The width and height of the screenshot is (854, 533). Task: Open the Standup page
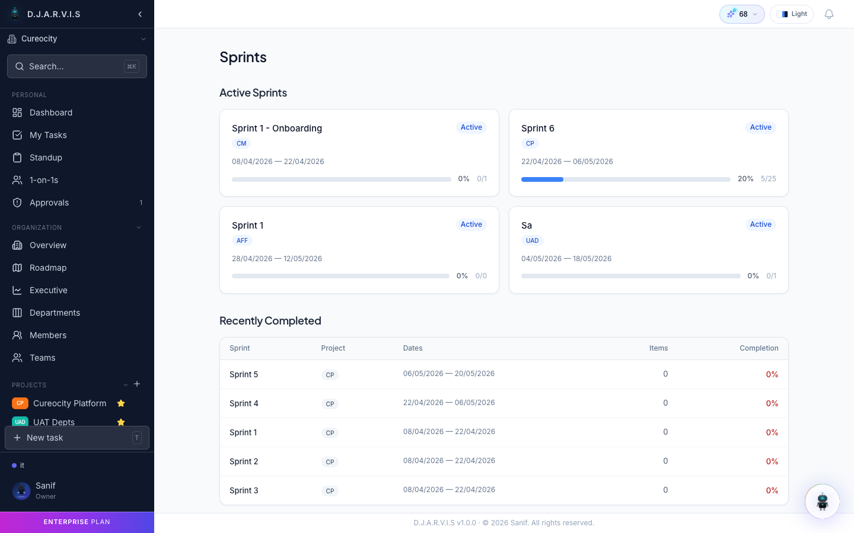coord(77,158)
